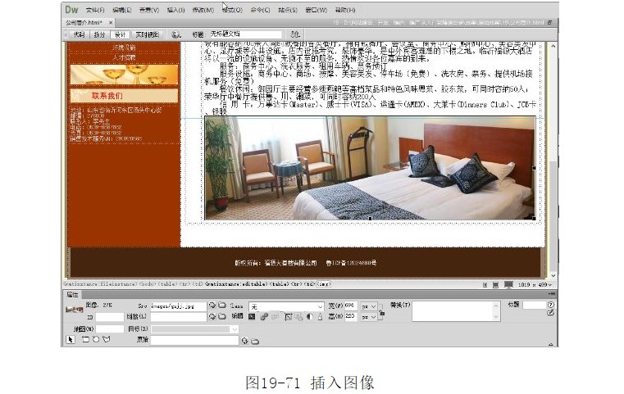Click the pointer hotspot tool
Screen dimensions: 624x394
pyautogui.click(x=71, y=339)
